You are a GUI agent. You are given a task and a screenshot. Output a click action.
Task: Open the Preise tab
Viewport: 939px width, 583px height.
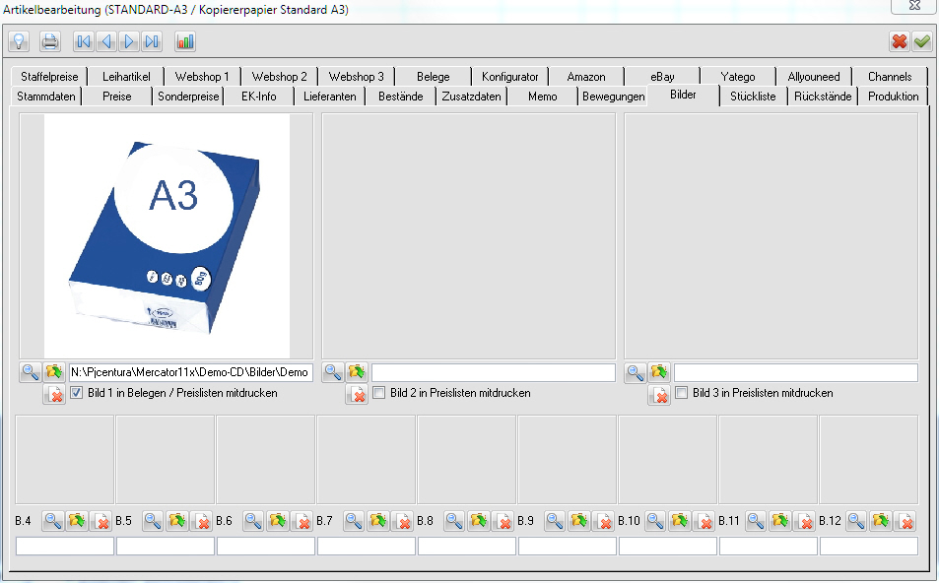click(117, 97)
